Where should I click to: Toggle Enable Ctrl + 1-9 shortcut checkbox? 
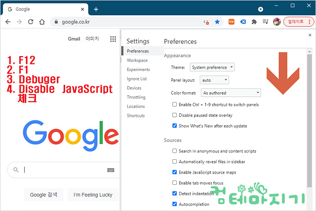174,105
